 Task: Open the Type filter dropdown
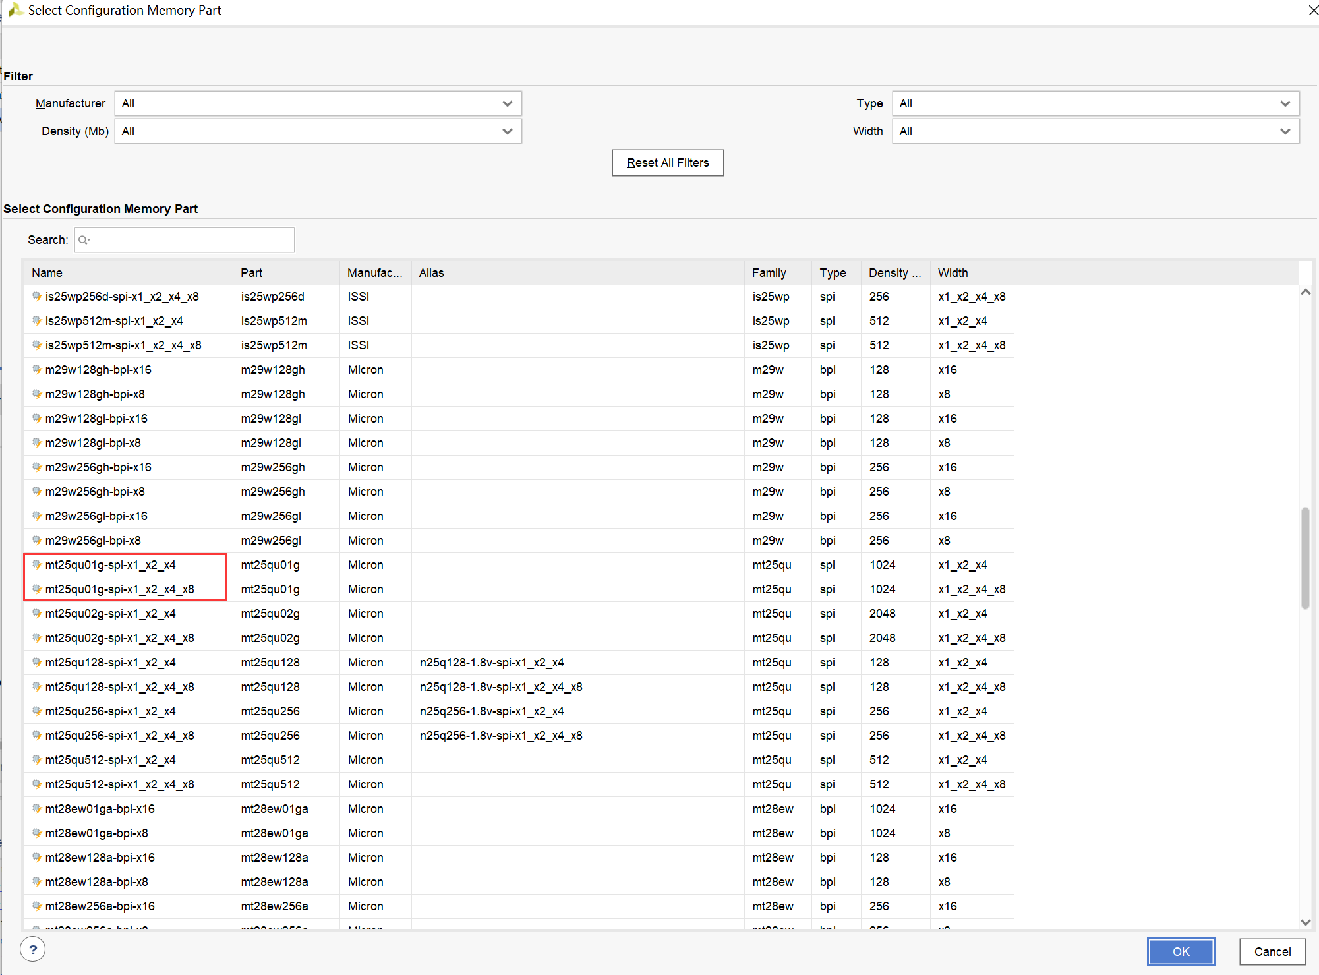coord(1096,103)
